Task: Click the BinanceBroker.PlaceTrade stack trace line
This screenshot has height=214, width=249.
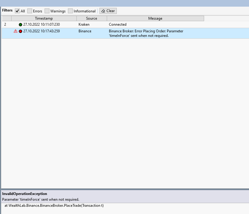Action: click(54, 206)
